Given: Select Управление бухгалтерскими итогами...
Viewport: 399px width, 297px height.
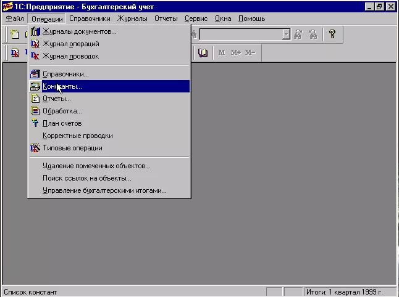Looking at the screenshot, I should pyautogui.click(x=109, y=190).
